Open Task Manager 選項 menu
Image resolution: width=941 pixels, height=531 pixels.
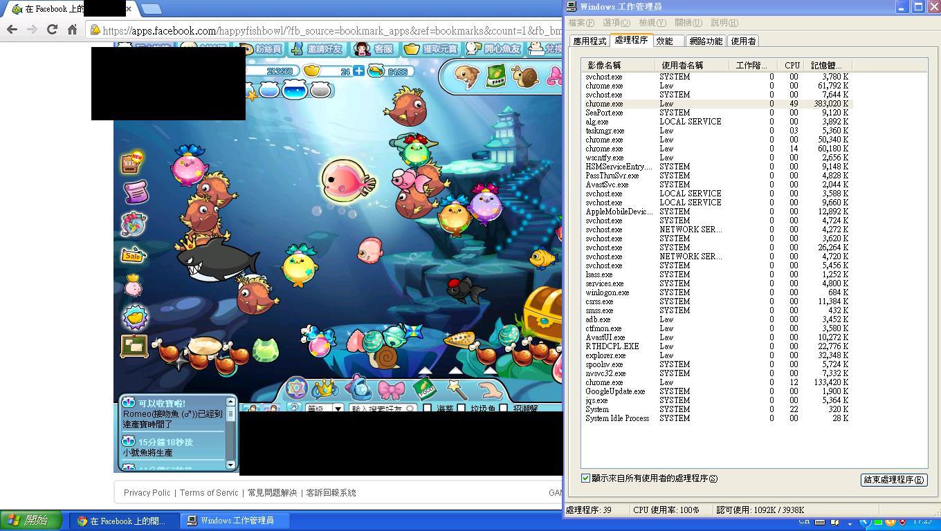click(616, 23)
